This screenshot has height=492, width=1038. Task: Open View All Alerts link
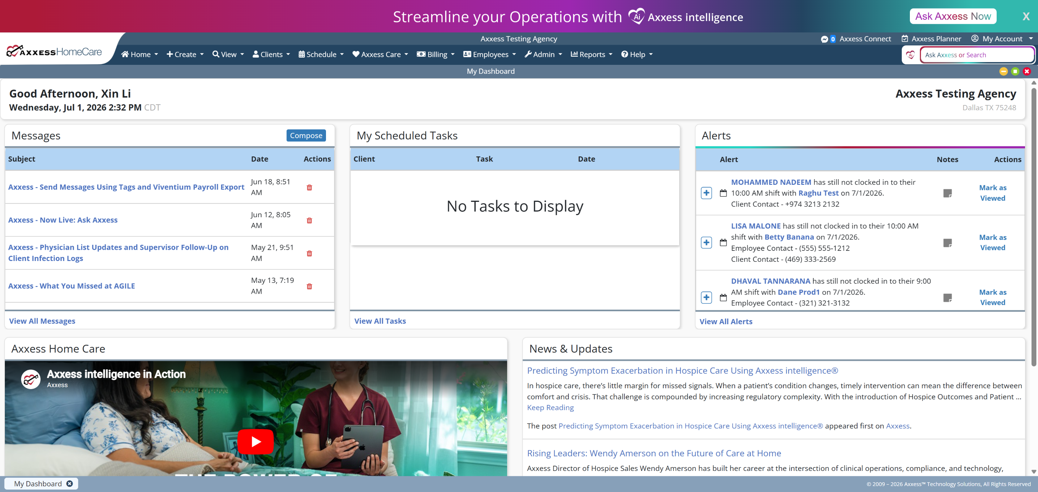(x=726, y=321)
